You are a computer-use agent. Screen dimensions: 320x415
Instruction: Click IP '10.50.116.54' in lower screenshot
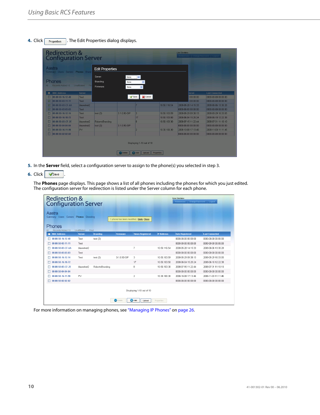coord(164,248)
